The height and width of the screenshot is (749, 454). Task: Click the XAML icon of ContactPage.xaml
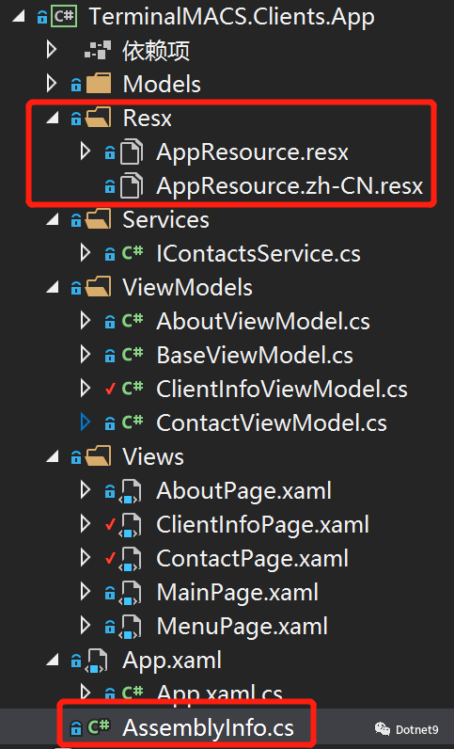131,559
